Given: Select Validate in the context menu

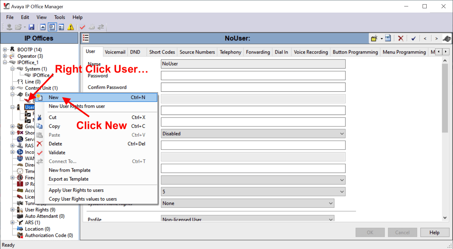Looking at the screenshot, I should tap(96, 152).
